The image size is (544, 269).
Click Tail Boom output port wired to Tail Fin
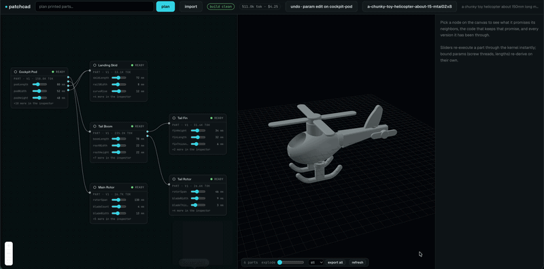click(x=148, y=131)
